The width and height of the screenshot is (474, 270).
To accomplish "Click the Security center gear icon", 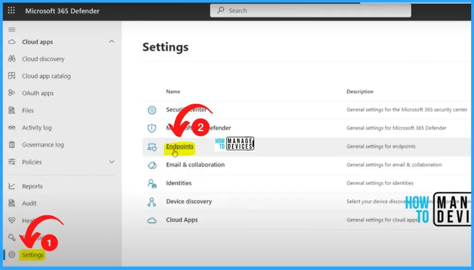I will coord(152,110).
